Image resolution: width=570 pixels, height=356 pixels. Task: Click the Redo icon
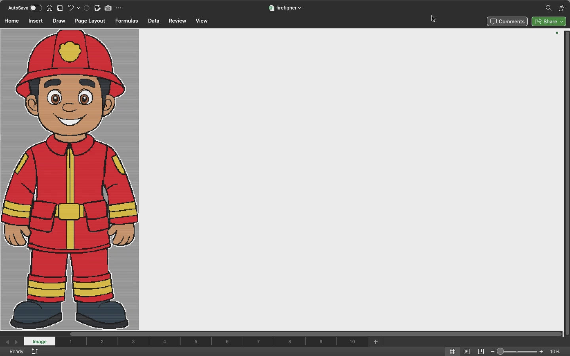pos(86,8)
